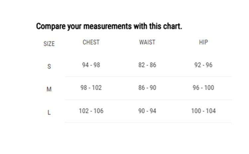
Task: Select chest value 98 - 102
Action: [91, 88]
